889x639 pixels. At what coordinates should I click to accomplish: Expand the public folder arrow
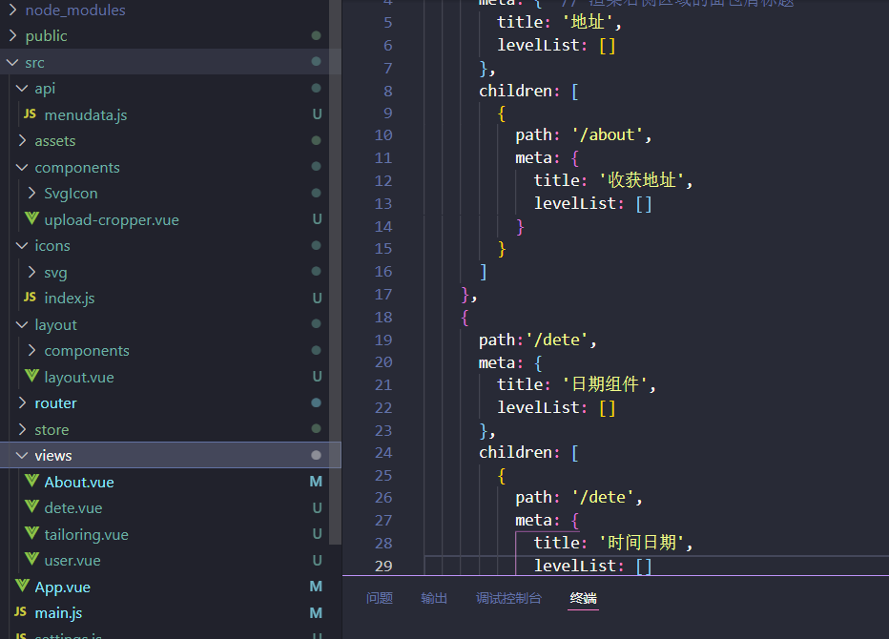(x=13, y=35)
